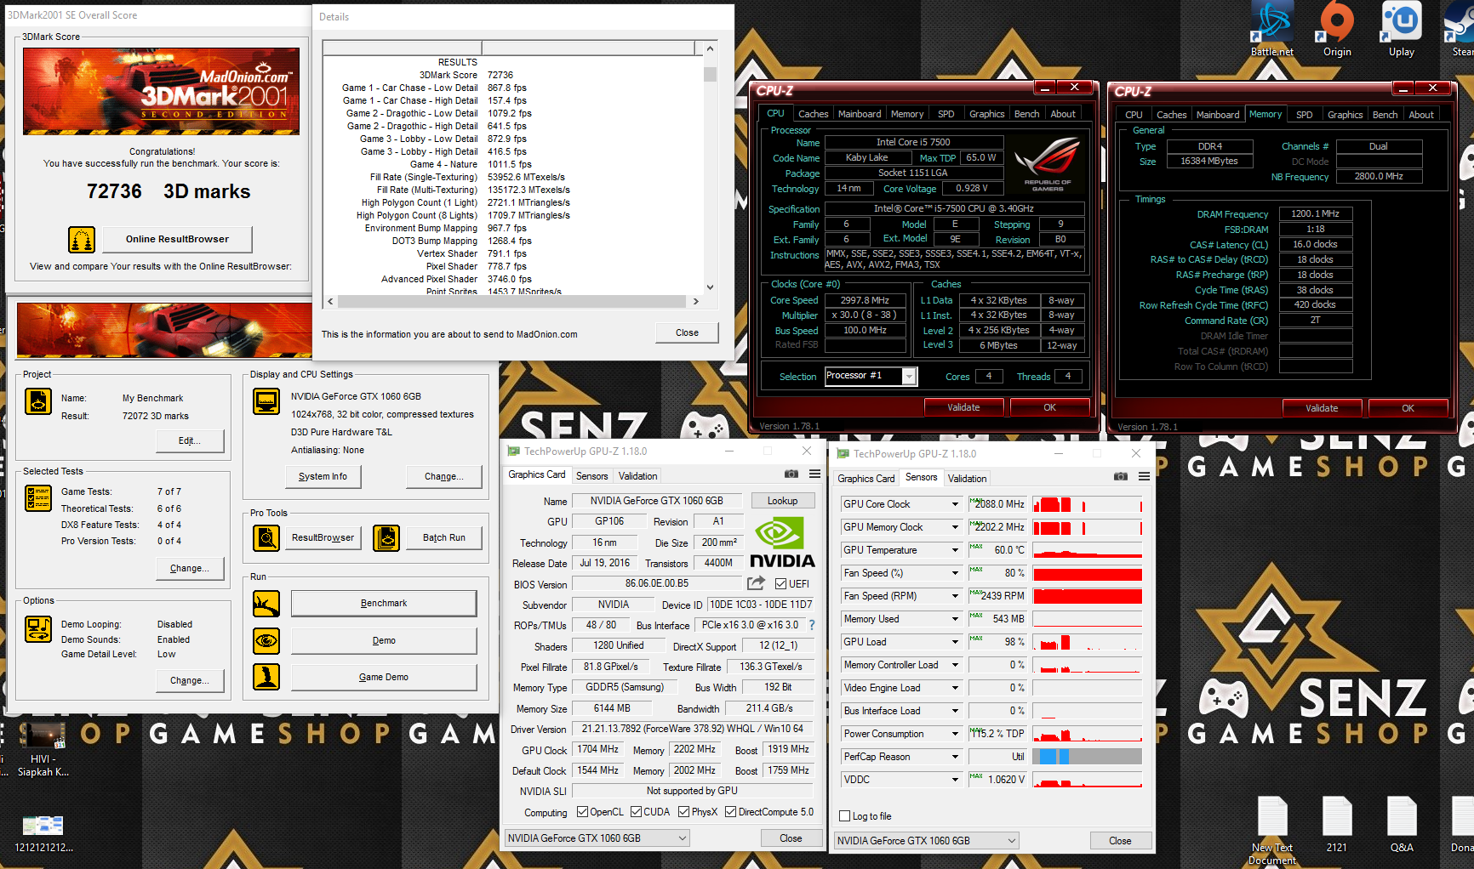Take a screenshot with GPU-Z Graphics Card camera icon

(x=791, y=474)
